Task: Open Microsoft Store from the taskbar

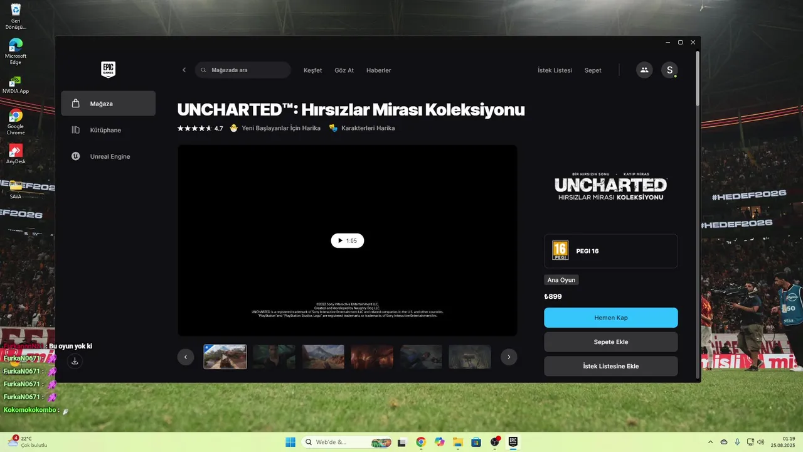Action: click(x=476, y=442)
